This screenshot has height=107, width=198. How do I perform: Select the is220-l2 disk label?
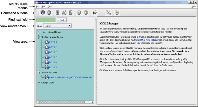click(x=53, y=52)
